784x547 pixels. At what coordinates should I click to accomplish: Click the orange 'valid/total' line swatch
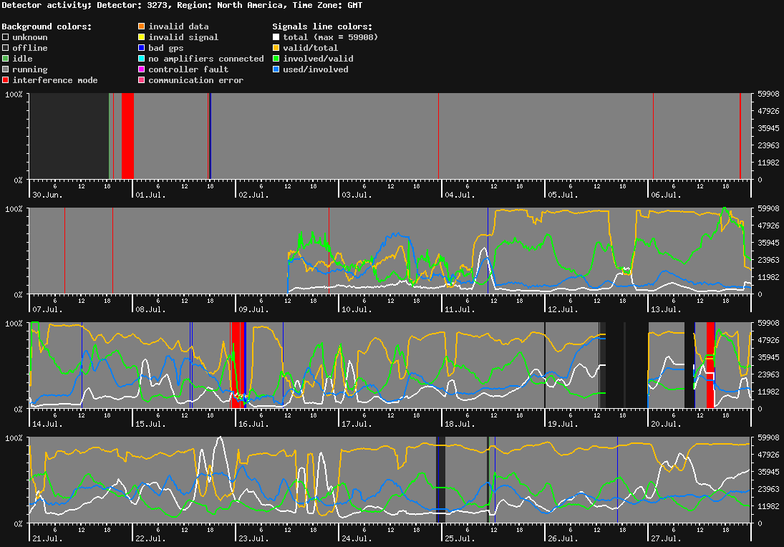coord(276,48)
